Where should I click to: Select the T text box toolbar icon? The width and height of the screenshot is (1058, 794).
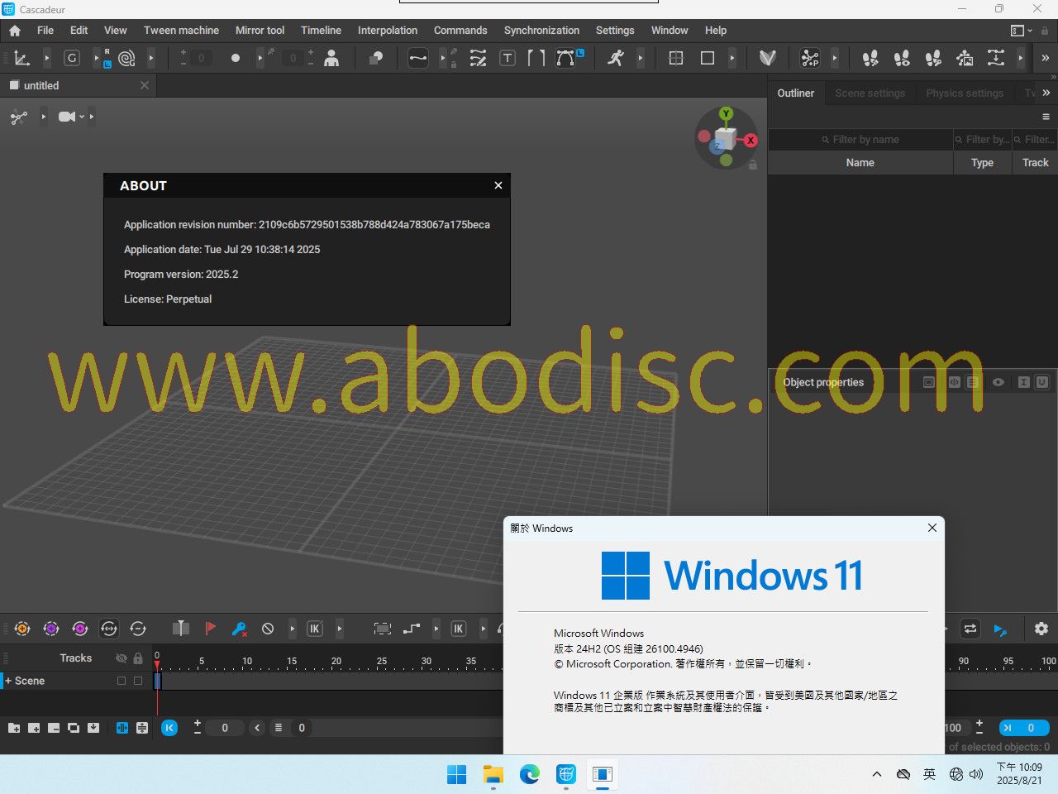508,58
